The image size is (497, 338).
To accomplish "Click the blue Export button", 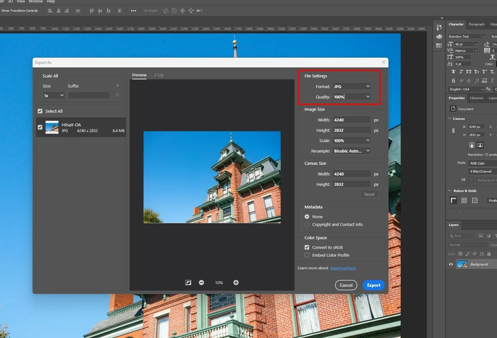I will [373, 285].
